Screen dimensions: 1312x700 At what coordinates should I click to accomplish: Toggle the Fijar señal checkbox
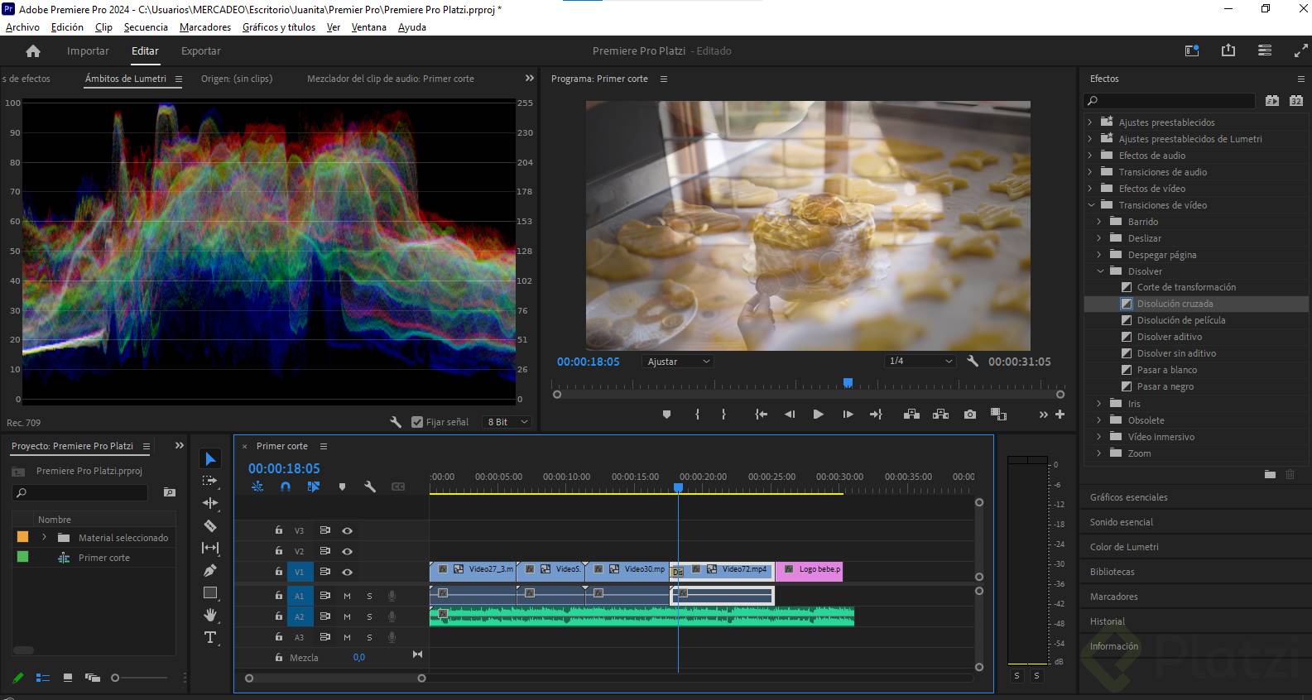(417, 422)
